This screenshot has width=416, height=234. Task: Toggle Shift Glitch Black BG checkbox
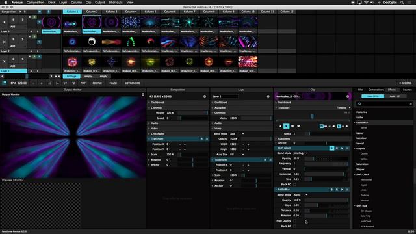pyautogui.click(x=294, y=185)
